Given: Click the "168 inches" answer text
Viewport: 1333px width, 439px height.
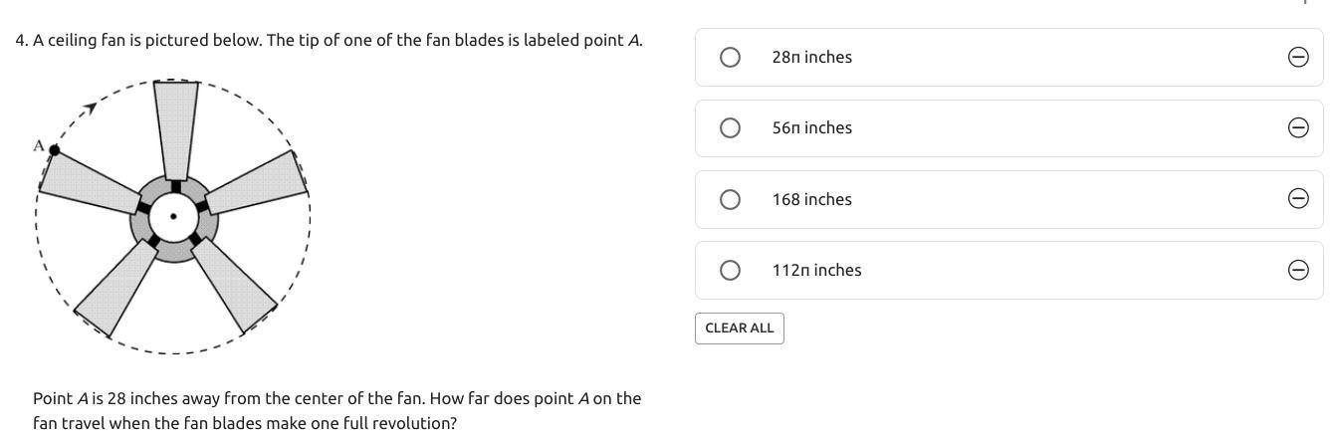Looking at the screenshot, I should (811, 199).
